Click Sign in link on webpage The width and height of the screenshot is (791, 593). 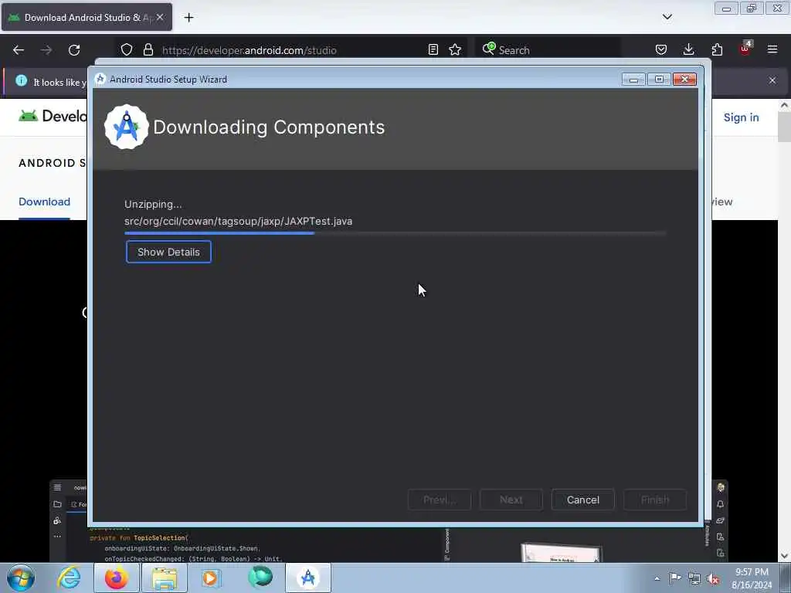[741, 117]
